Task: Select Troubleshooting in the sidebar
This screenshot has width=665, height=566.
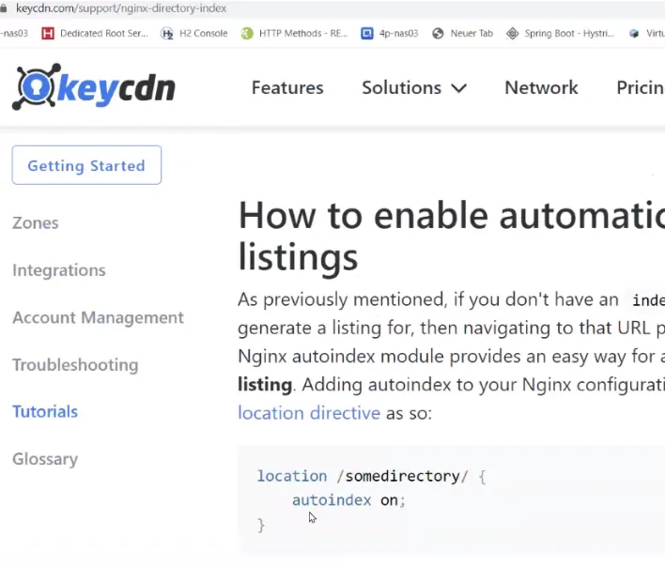Action: 75,365
